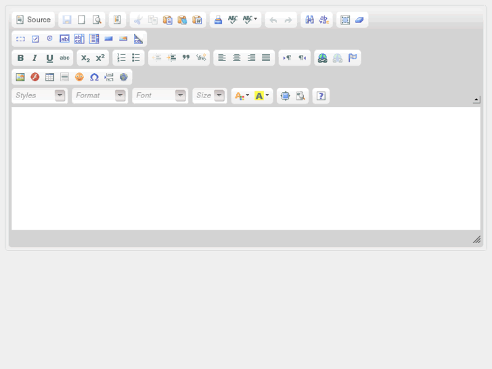Click Increase Indent icon
Viewport: 492px width, 369px height.
coord(172,58)
